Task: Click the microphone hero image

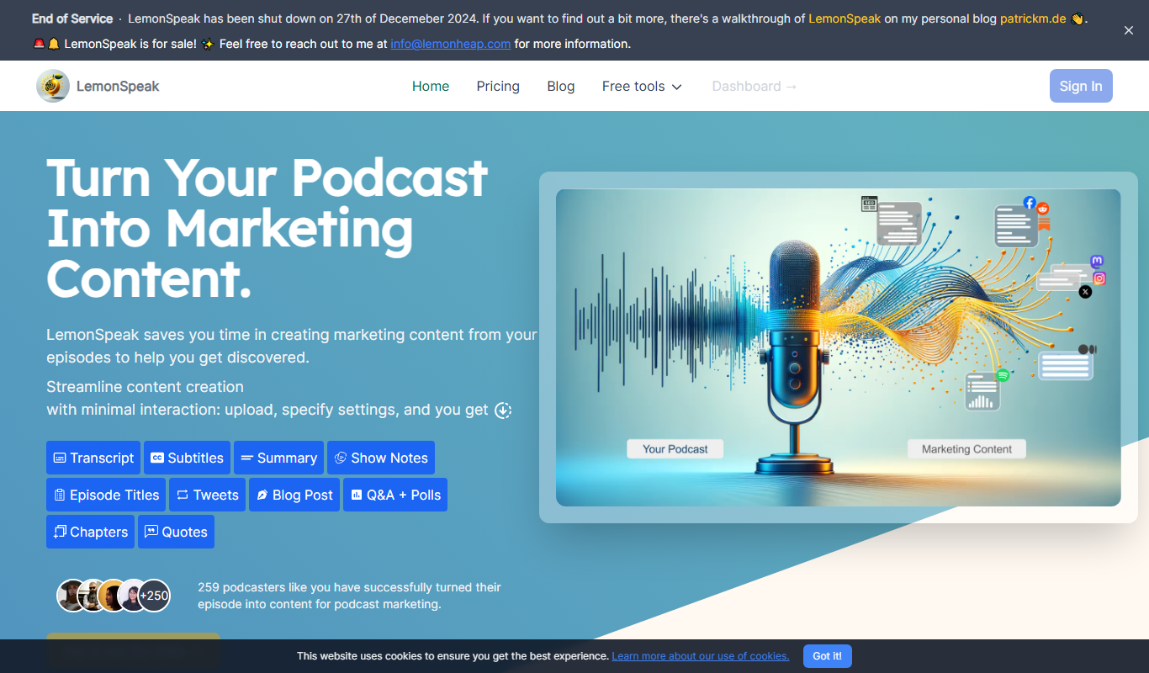Action: pos(839,347)
